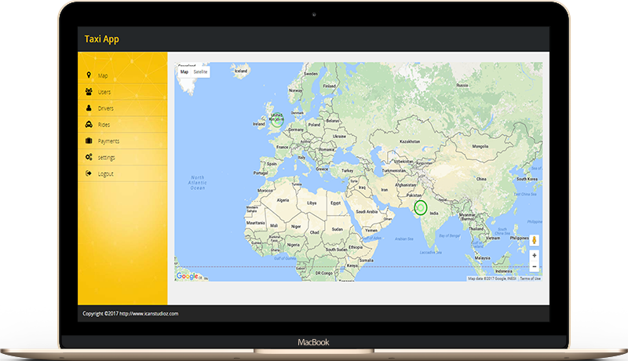The height and width of the screenshot is (361, 628).
Task: Click the Taxi App title
Action: [x=102, y=38]
